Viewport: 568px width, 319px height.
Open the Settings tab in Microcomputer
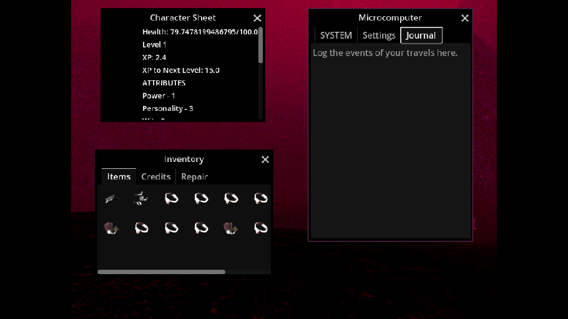(x=379, y=36)
